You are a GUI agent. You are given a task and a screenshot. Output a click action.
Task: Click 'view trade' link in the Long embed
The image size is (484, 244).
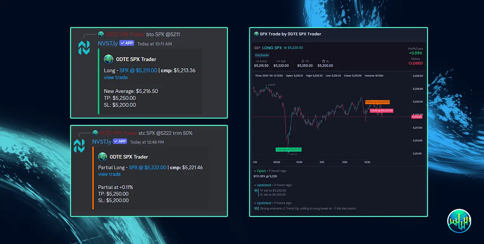116,78
